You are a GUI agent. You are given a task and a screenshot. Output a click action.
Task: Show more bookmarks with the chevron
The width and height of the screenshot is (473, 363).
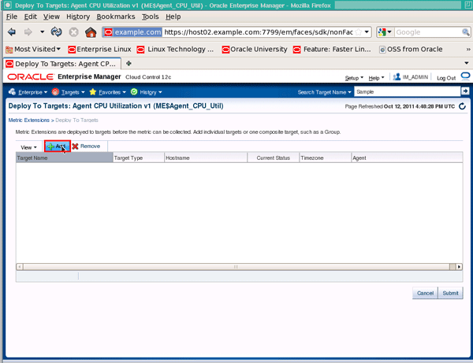pos(468,49)
